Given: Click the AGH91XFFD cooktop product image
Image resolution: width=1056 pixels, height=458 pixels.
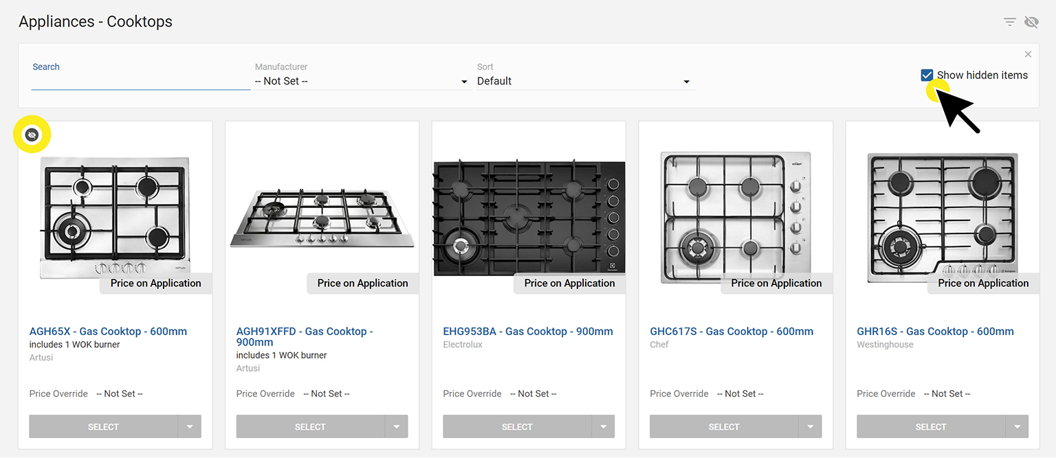Looking at the screenshot, I should click(x=322, y=219).
